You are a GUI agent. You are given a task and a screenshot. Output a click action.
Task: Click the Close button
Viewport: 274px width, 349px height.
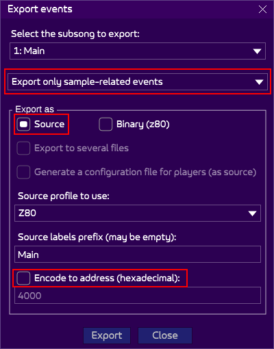[165, 335]
